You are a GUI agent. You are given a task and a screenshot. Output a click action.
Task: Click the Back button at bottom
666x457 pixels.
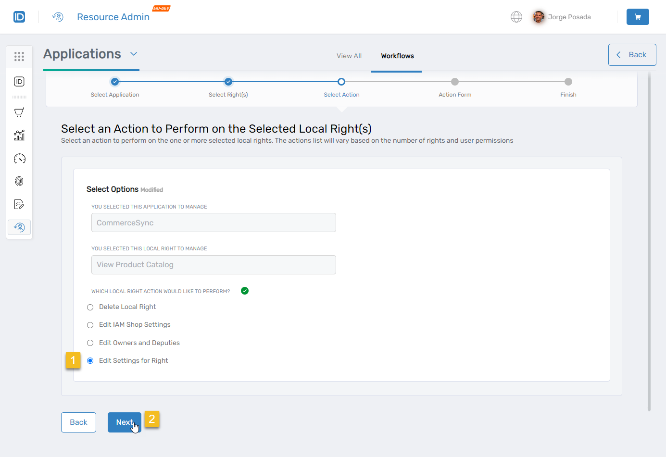pyautogui.click(x=78, y=422)
